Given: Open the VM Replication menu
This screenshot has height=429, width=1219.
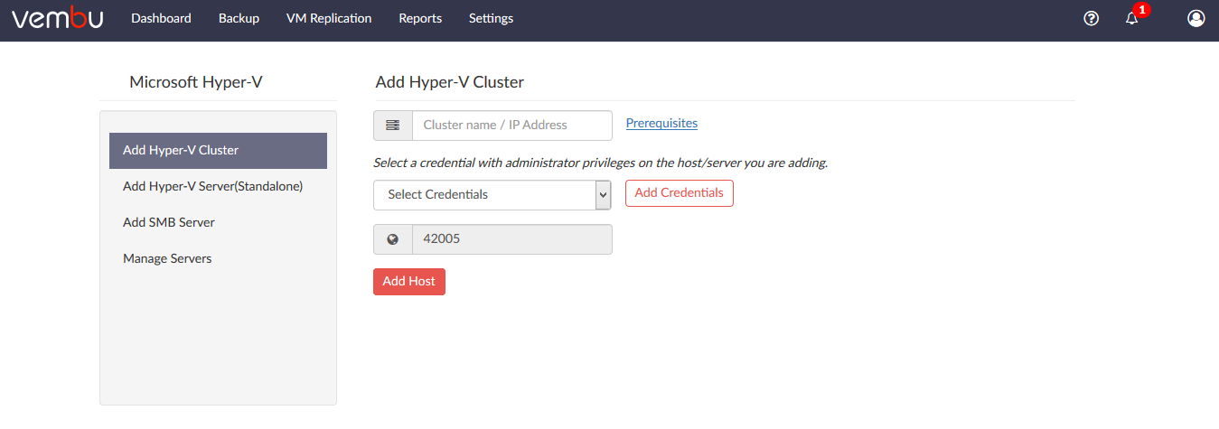Looking at the screenshot, I should [329, 18].
